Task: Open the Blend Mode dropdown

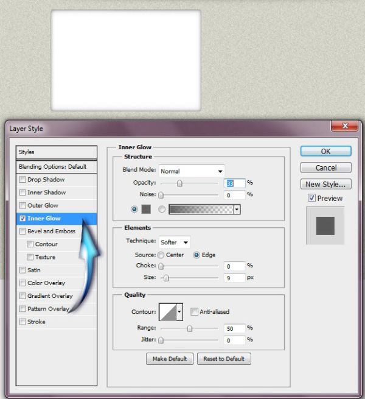Action: tap(192, 171)
